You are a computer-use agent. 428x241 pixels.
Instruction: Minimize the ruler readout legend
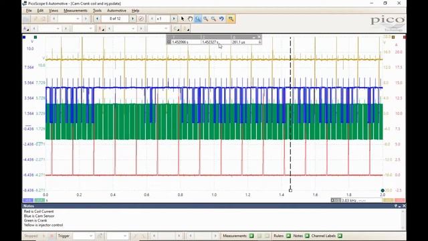[254, 37]
